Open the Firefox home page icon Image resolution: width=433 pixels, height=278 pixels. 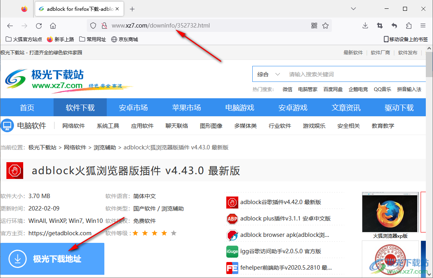click(53, 26)
